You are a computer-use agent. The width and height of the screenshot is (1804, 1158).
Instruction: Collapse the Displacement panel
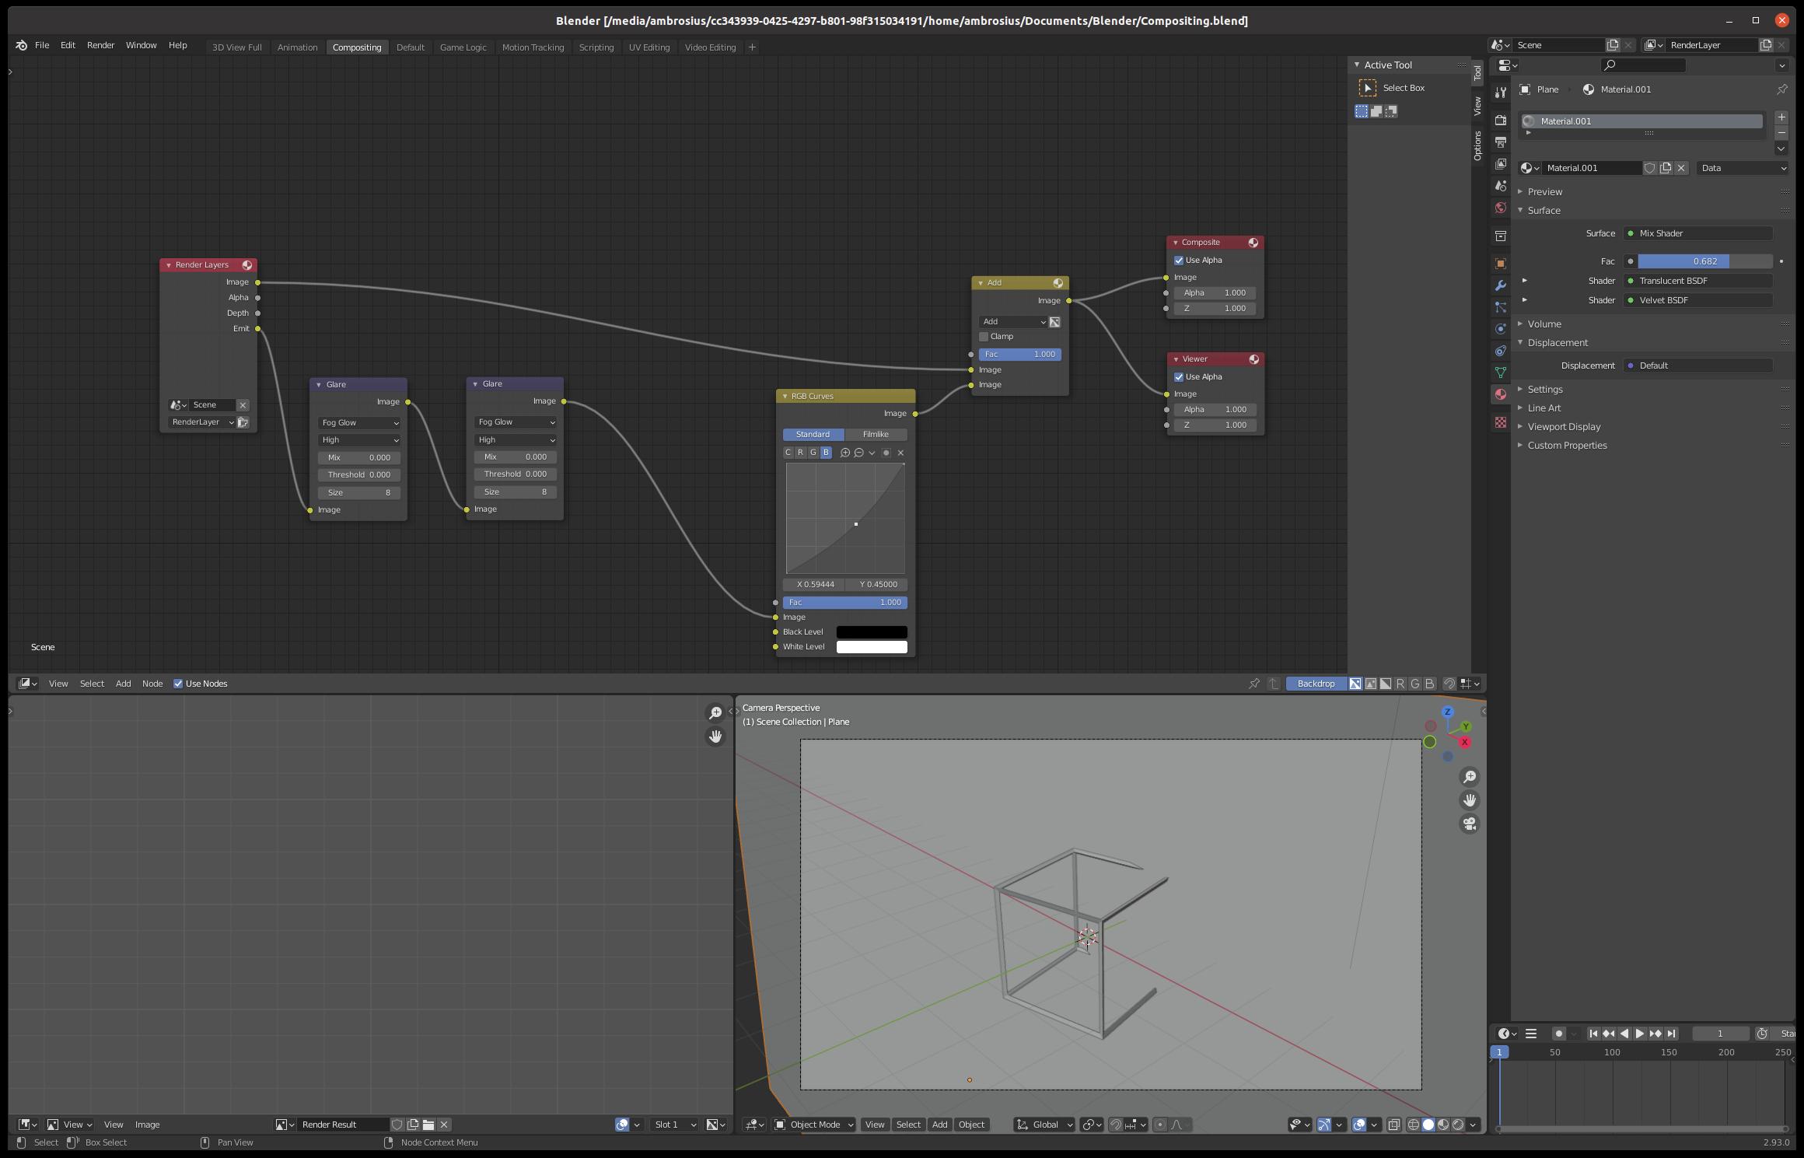pyautogui.click(x=1557, y=343)
